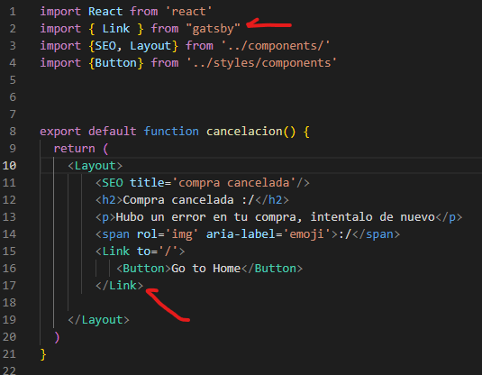Viewport: 482px width, 375px height.
Task: Click SEO in the components import
Action: [105, 46]
